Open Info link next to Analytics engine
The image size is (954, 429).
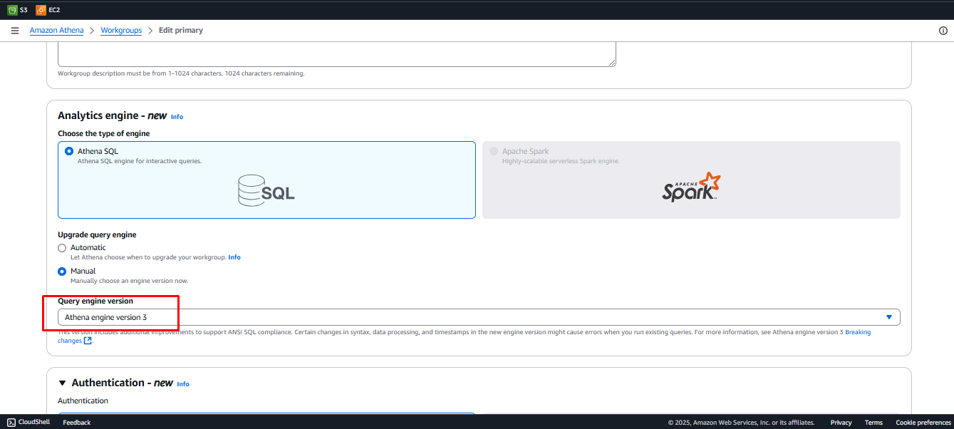[177, 117]
